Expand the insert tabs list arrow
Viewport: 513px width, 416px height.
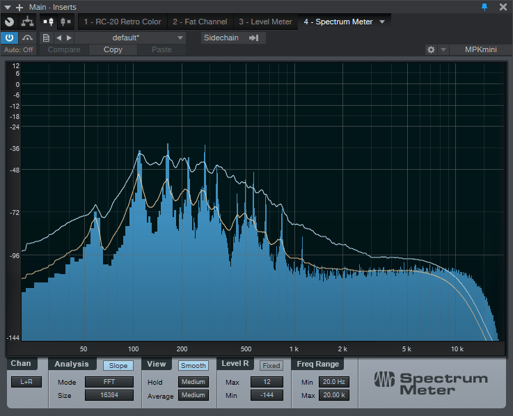click(382, 22)
